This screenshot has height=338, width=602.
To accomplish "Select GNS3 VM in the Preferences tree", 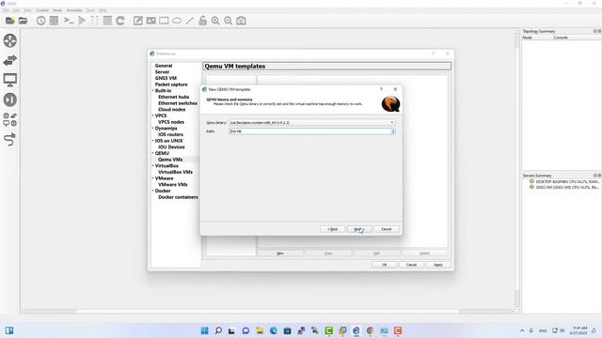I will (x=166, y=78).
